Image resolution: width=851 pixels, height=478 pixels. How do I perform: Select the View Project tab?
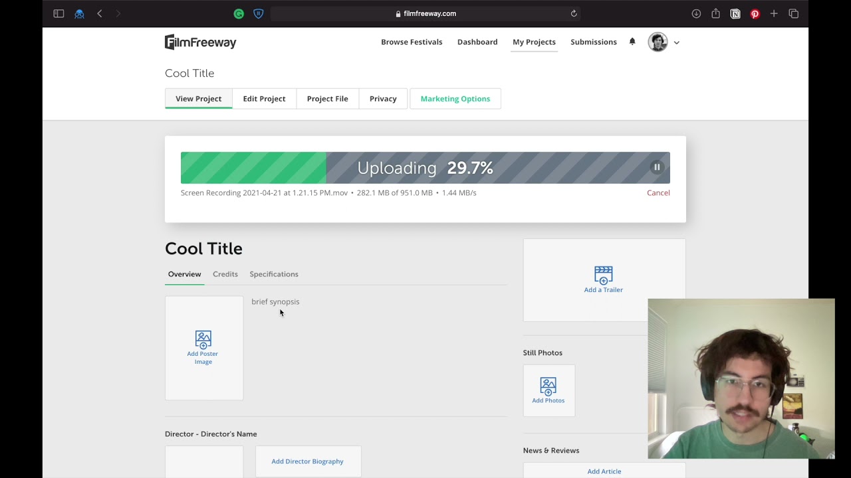coord(198,98)
